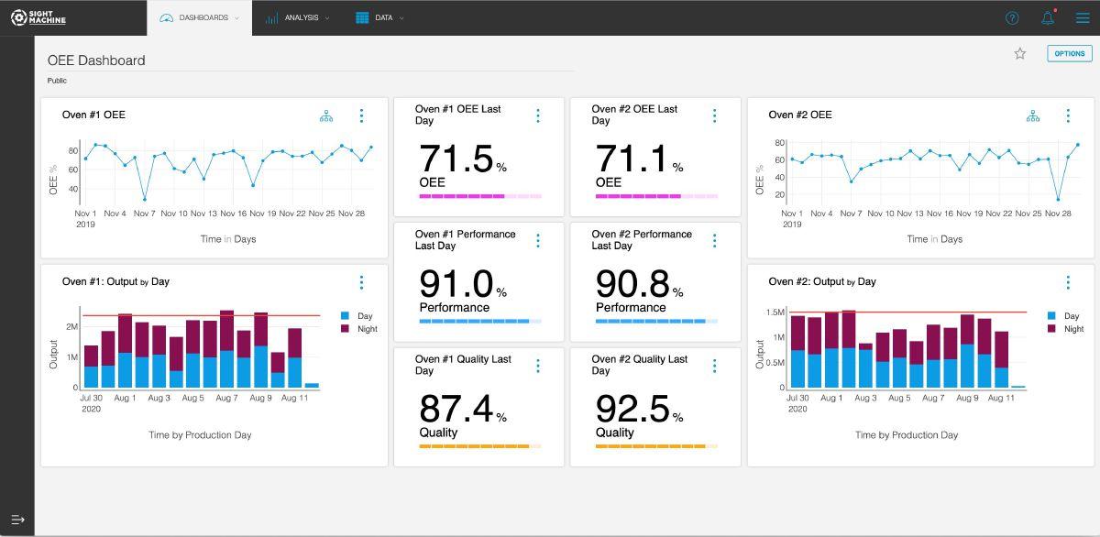Toggle the Night legend in Oven #2 Output chart
Image resolution: width=1100 pixels, height=537 pixels.
1065,328
